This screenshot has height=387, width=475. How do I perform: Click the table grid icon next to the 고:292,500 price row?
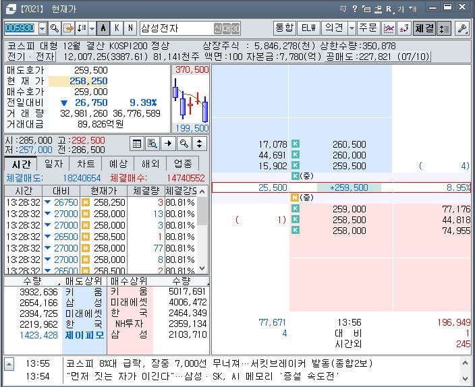[x=137, y=144]
